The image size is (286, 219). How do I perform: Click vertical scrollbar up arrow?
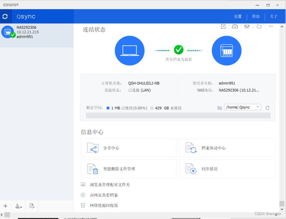point(282,27)
